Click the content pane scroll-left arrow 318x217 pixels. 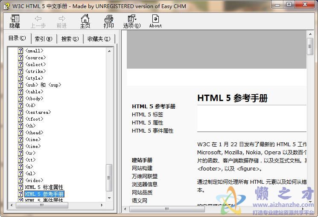click(125, 209)
